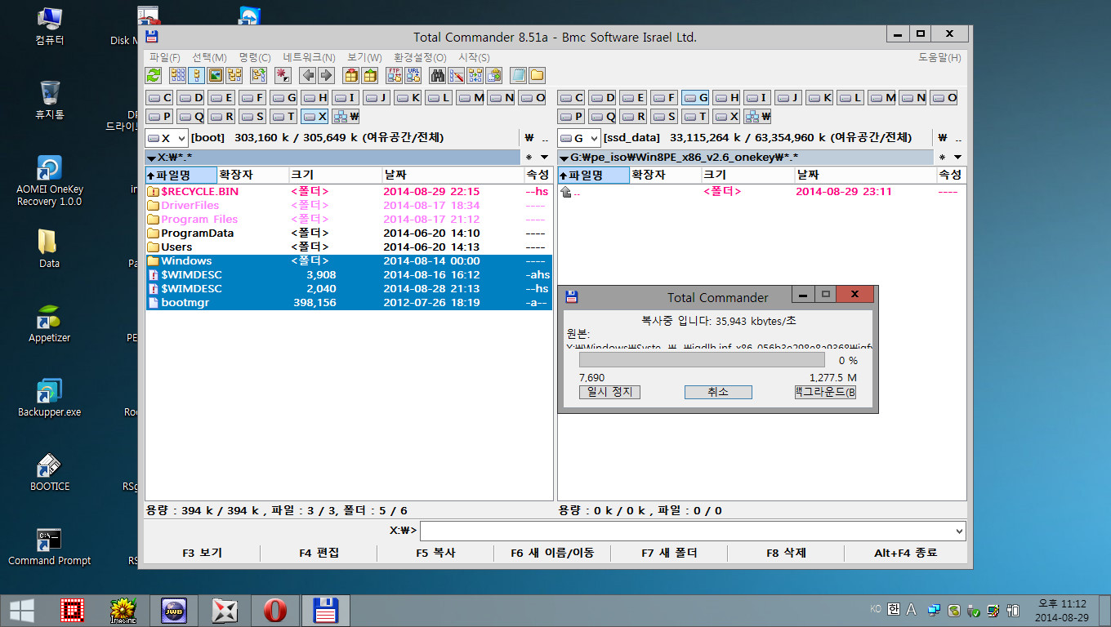The image size is (1111, 627).
Task: Open right panel directory history arrow
Action: [x=957, y=157]
